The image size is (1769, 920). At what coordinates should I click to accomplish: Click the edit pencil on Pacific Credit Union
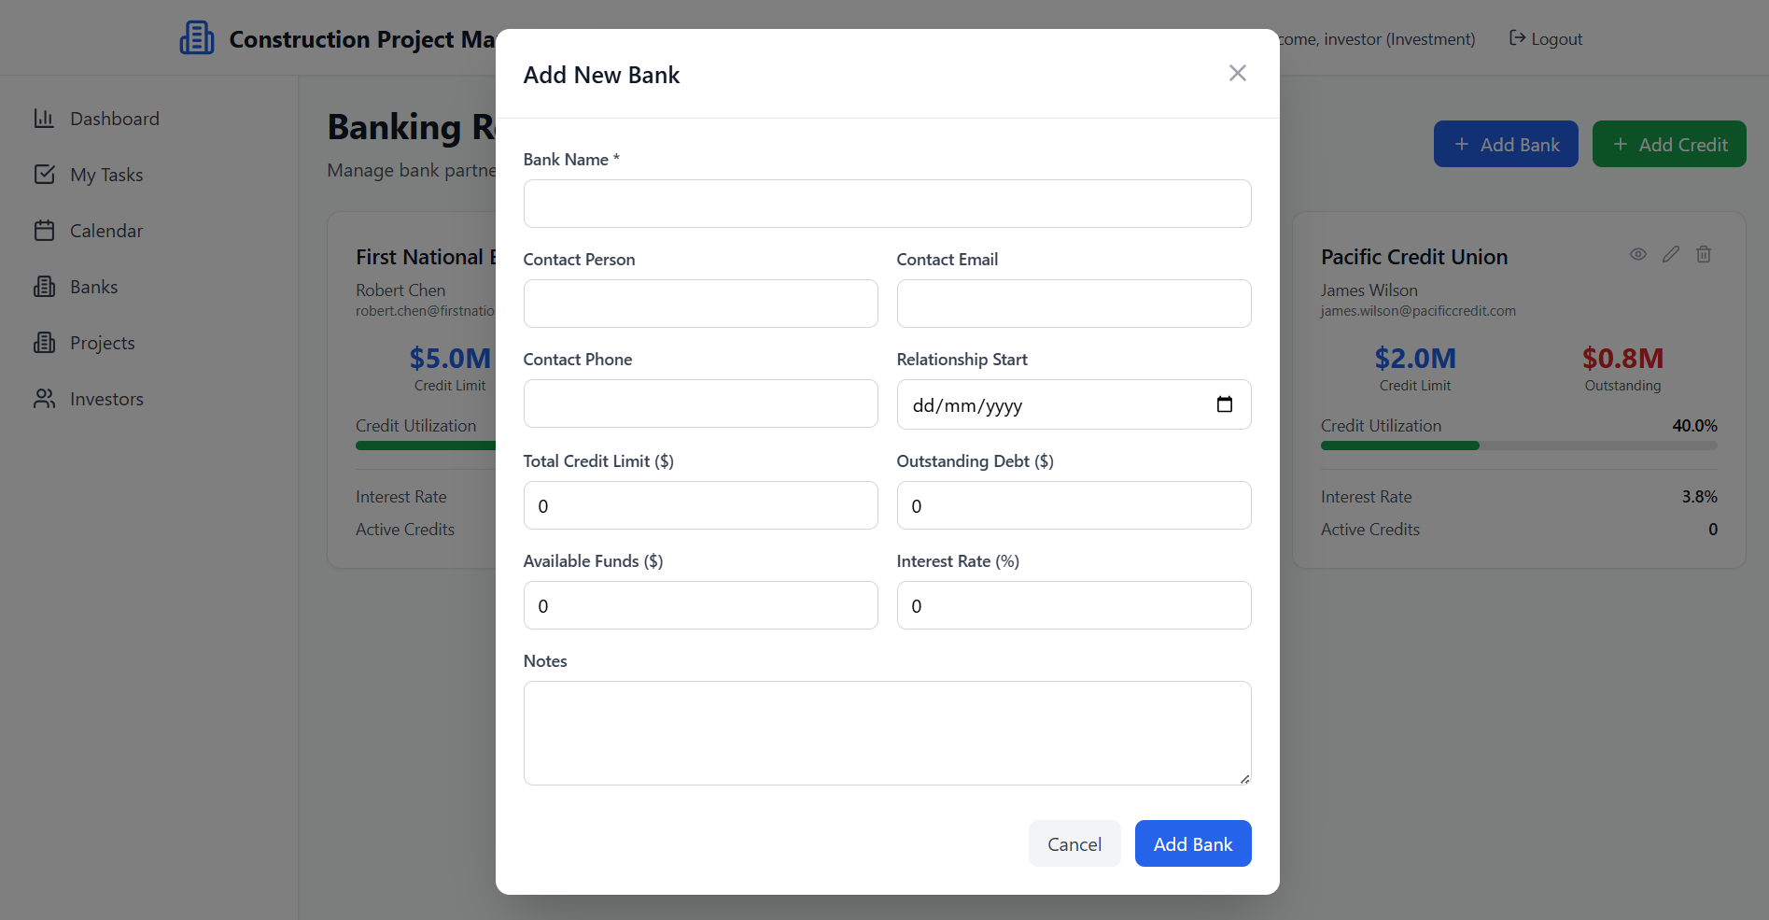click(1670, 254)
